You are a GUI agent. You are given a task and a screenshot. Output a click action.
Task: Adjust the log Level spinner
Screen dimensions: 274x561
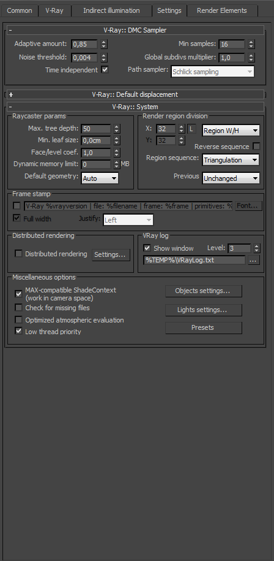(256, 248)
